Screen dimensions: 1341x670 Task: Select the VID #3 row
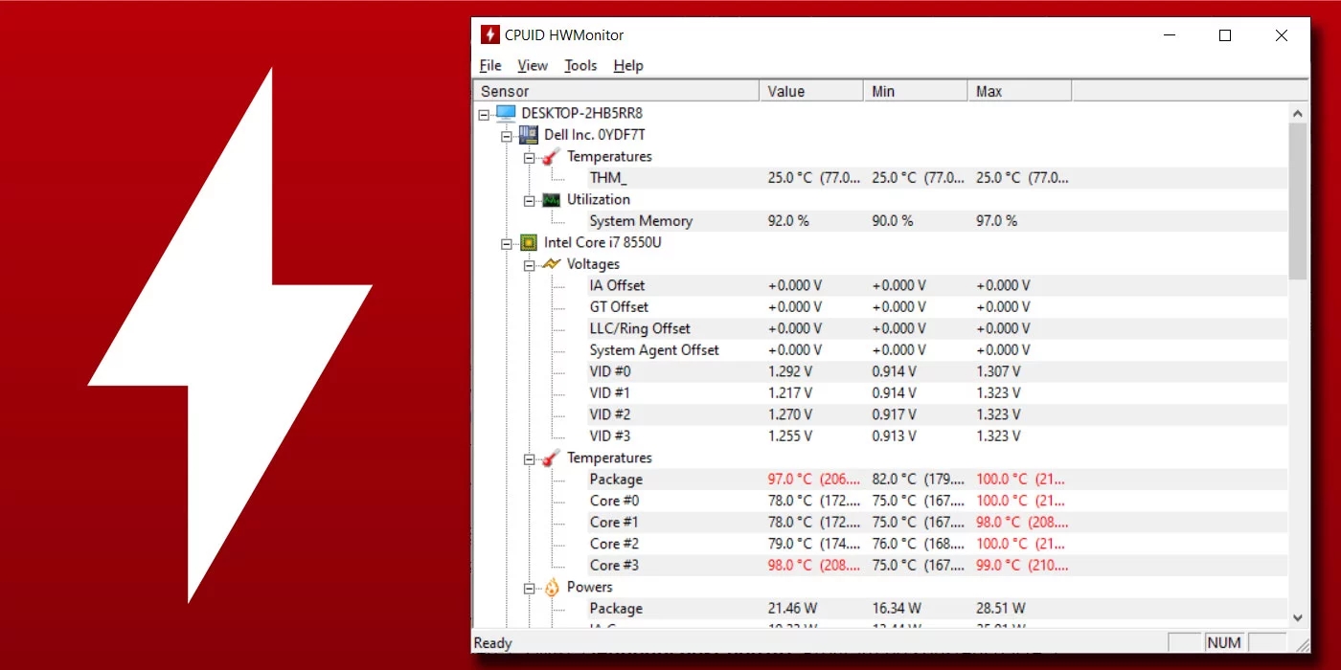click(x=937, y=436)
